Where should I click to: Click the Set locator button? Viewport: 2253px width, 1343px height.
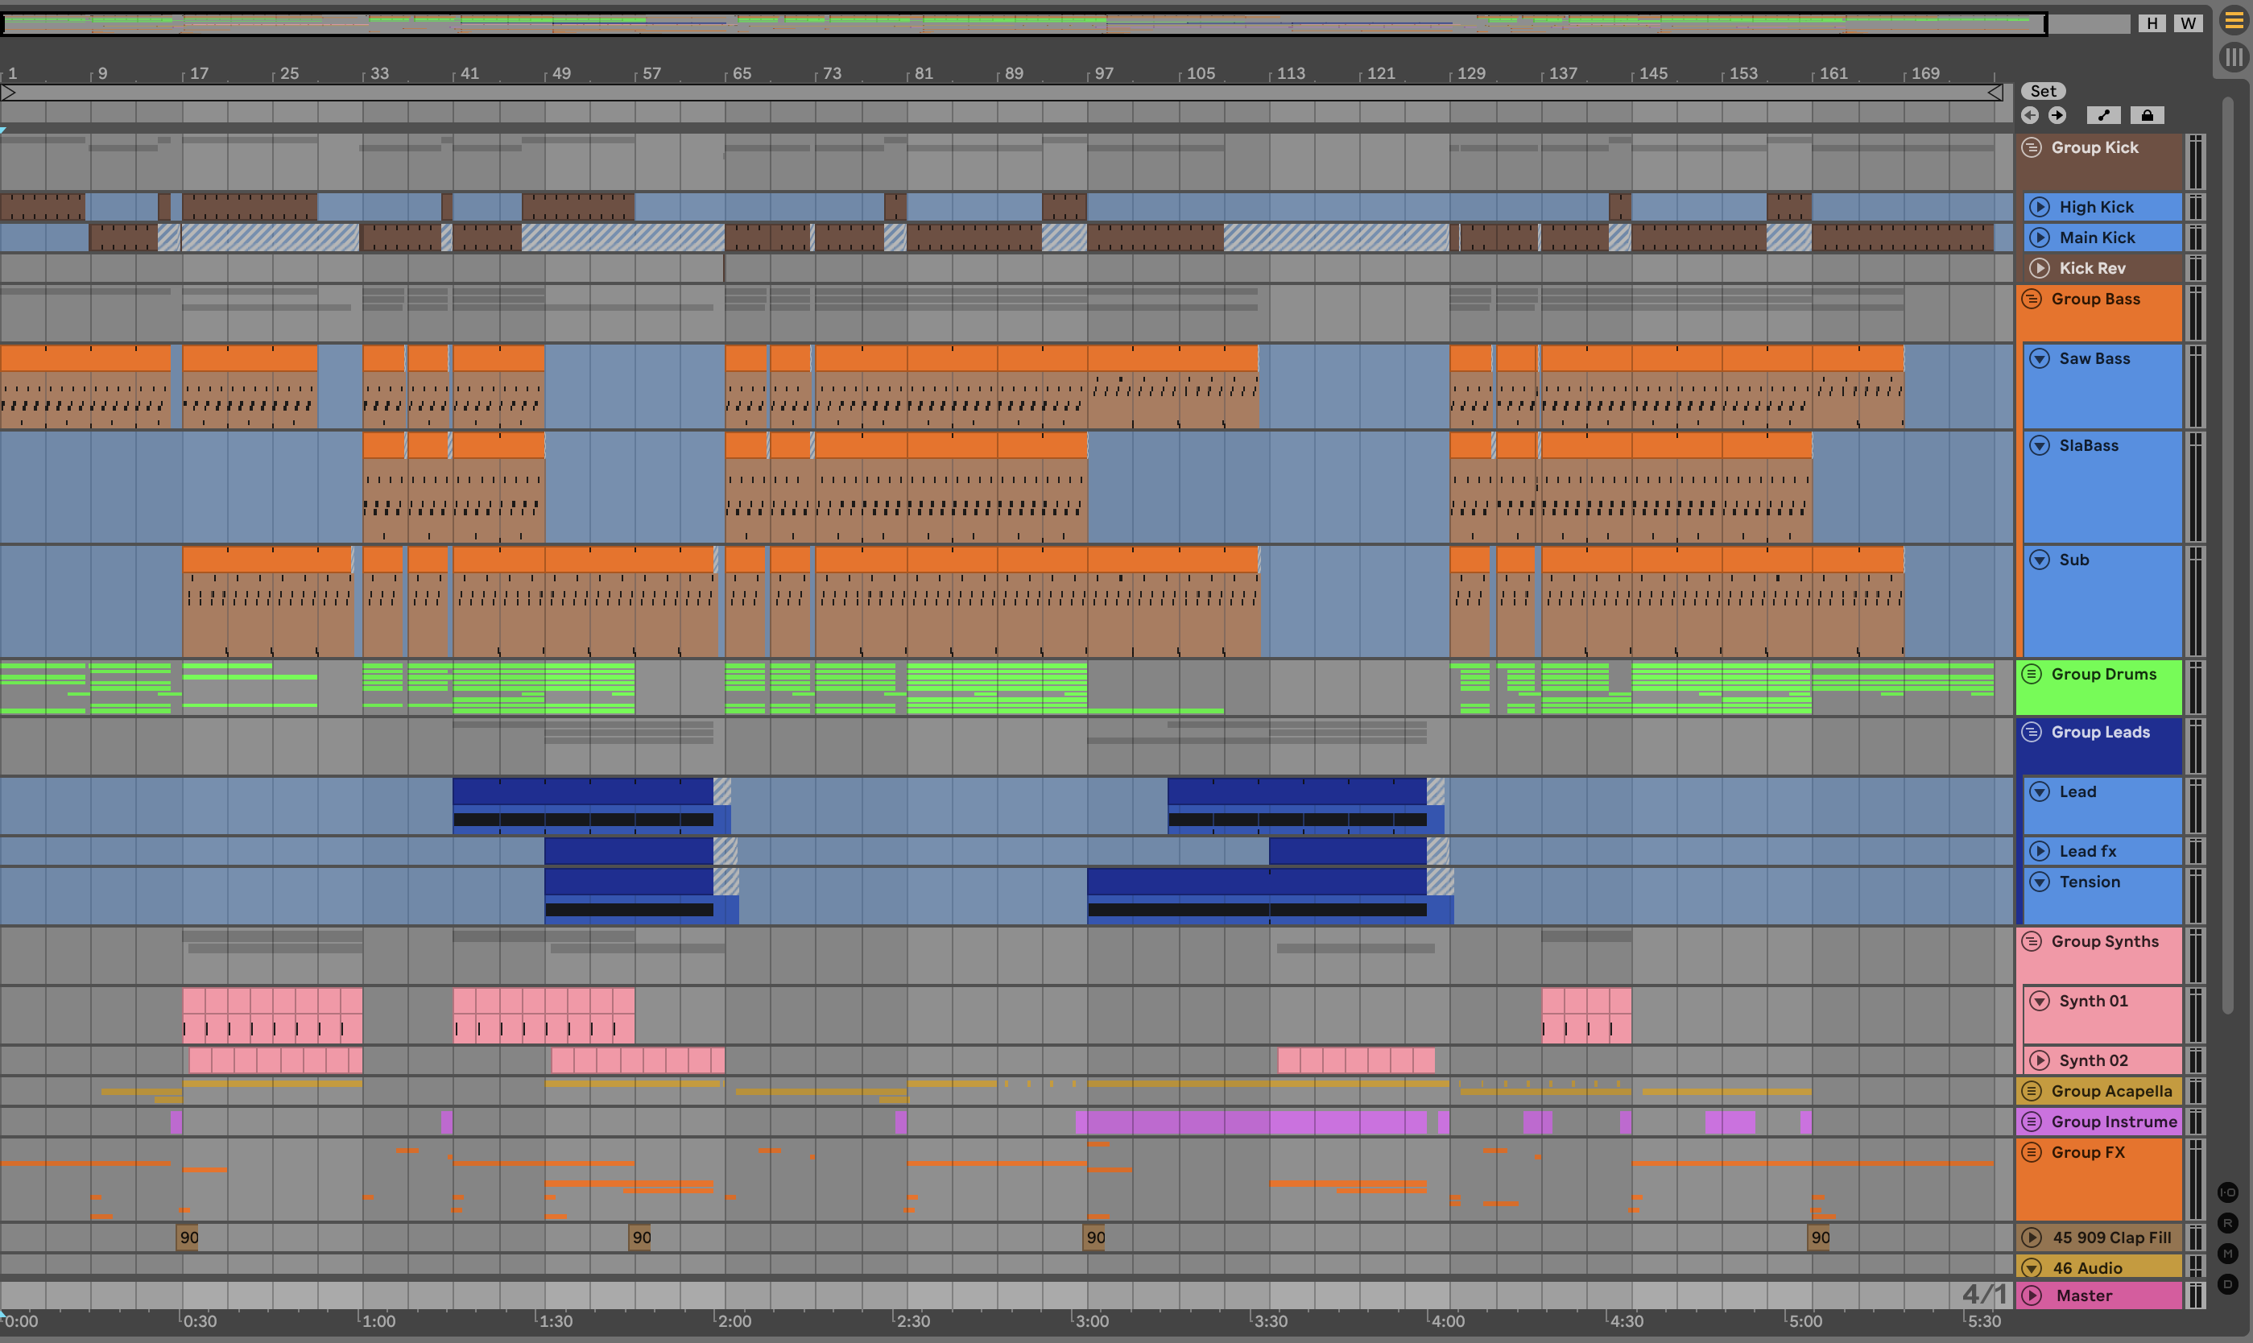pyautogui.click(x=2043, y=92)
